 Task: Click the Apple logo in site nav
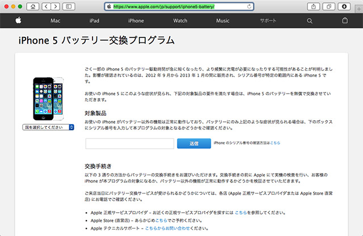(x=18, y=20)
